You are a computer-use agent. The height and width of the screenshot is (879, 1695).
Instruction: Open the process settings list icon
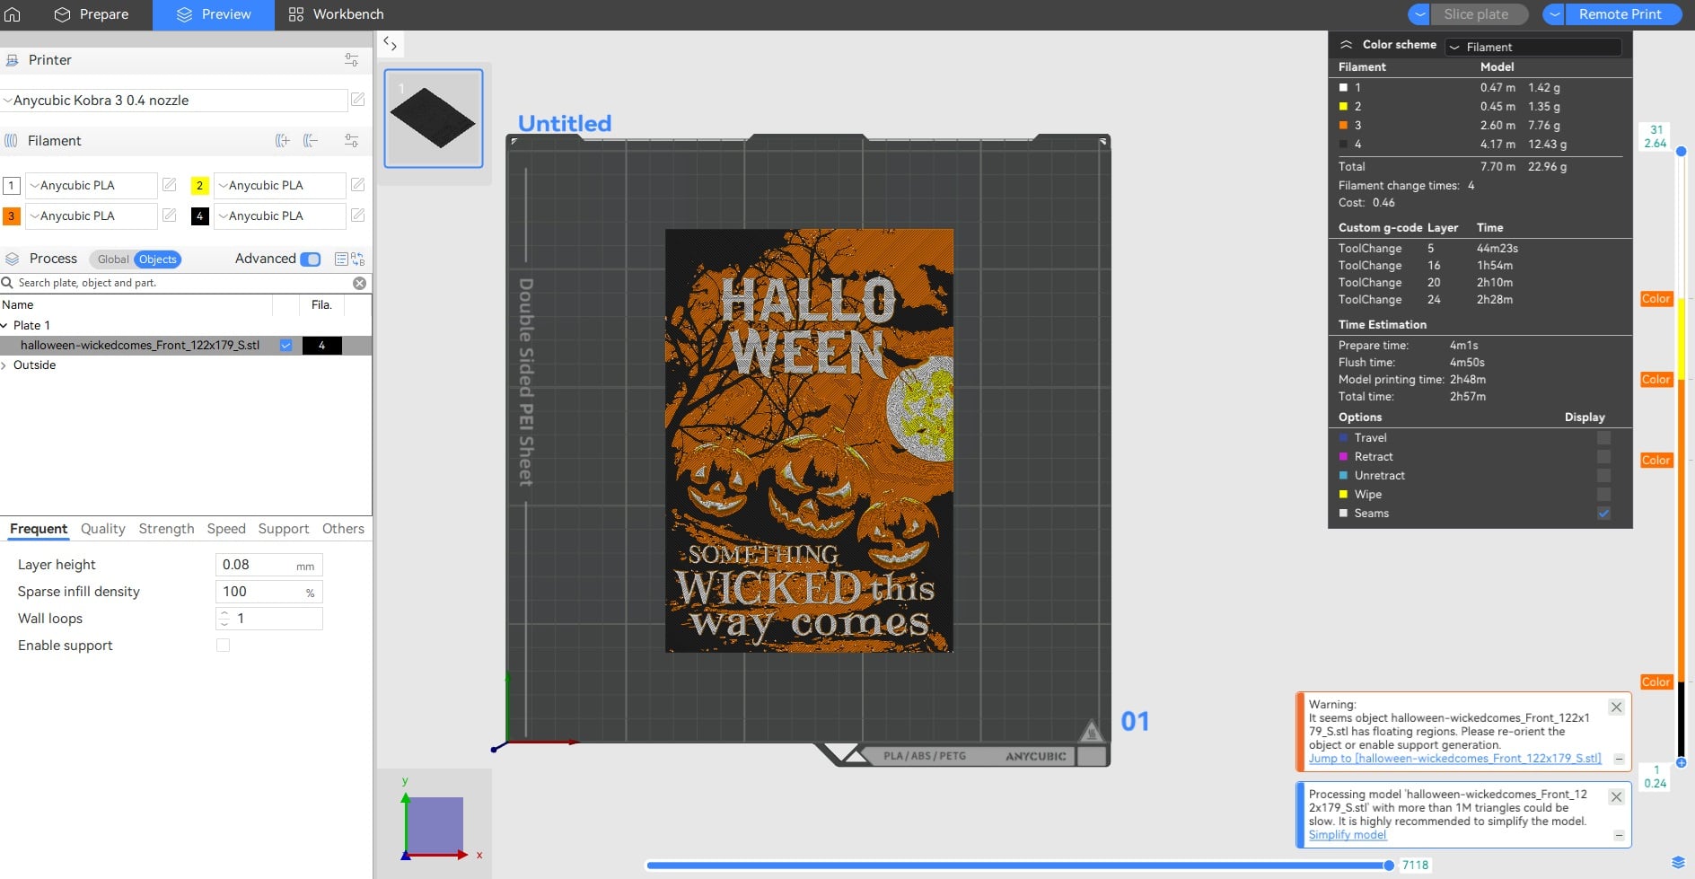[x=341, y=259]
